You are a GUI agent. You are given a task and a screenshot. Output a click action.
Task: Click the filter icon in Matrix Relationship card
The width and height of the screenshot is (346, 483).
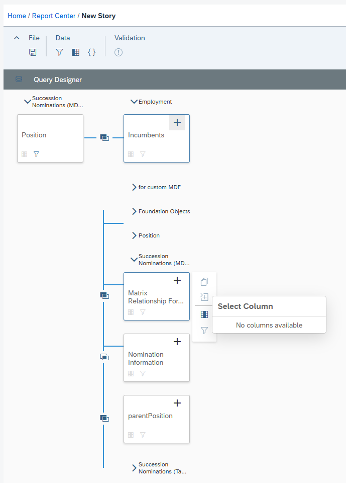143,312
